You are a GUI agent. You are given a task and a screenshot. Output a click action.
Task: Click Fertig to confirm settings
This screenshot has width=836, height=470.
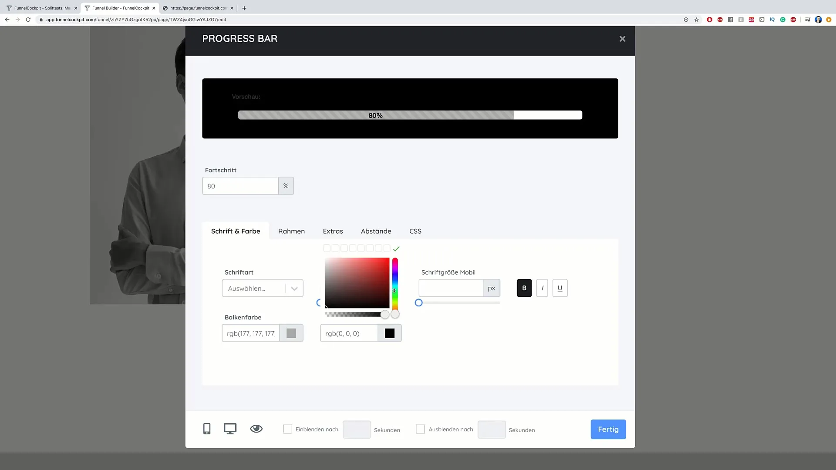(608, 429)
